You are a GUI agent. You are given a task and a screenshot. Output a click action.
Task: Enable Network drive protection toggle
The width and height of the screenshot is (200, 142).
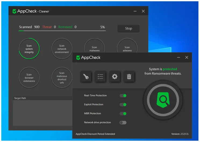pyautogui.click(x=123, y=123)
